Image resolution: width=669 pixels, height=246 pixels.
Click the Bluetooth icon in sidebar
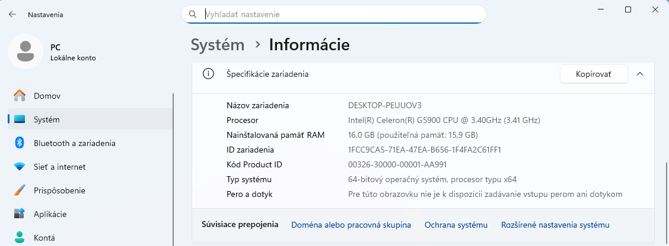coord(20,143)
